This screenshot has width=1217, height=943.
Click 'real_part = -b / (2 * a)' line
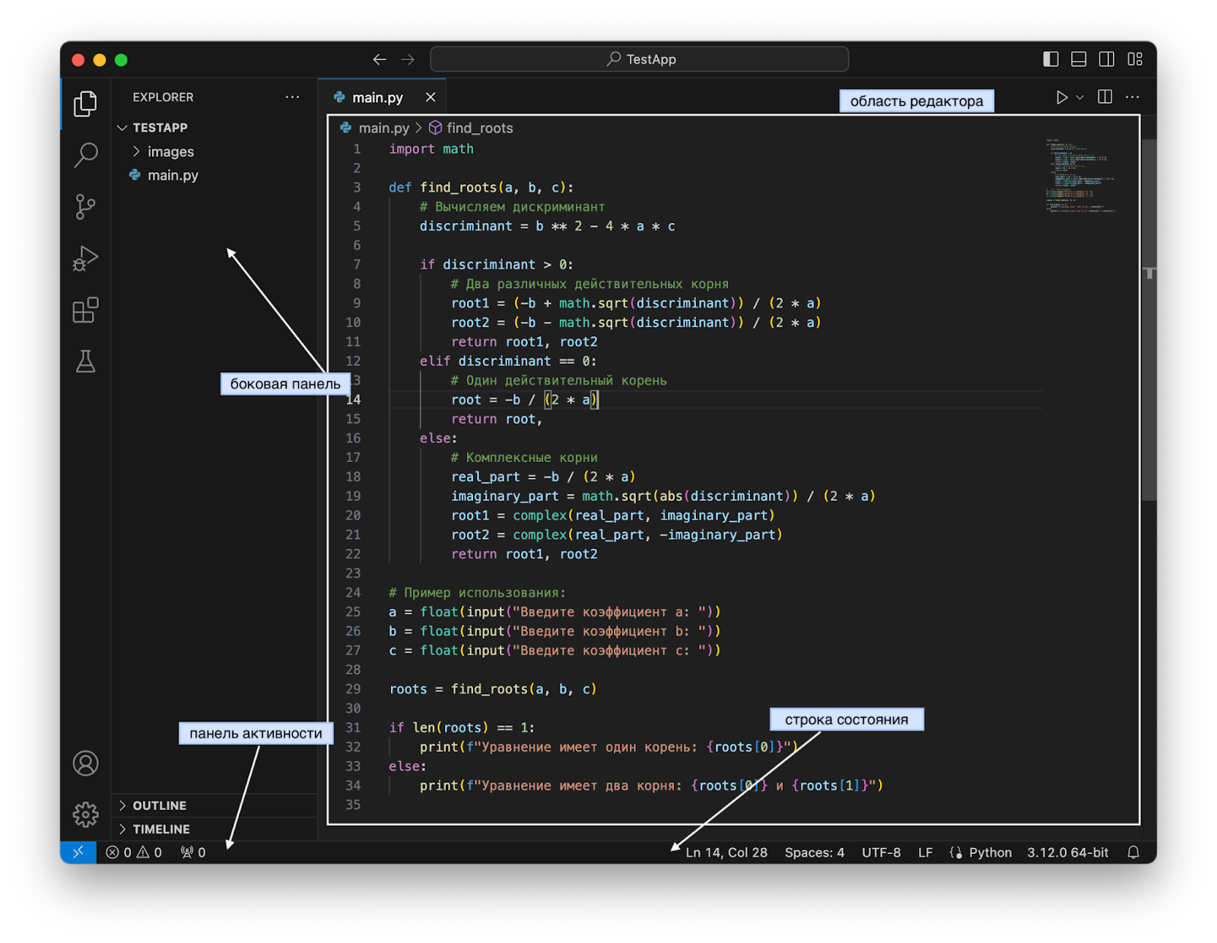pyautogui.click(x=543, y=476)
